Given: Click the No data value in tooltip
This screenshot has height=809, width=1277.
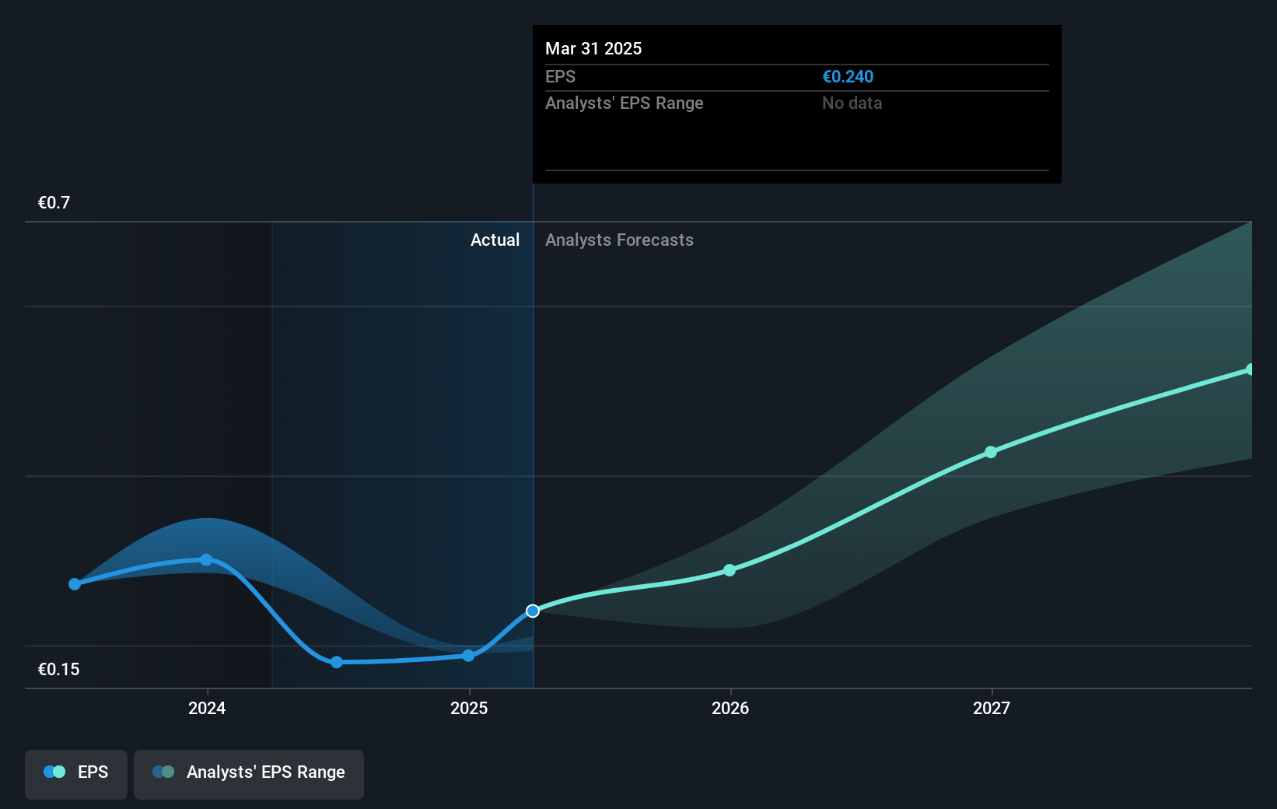Looking at the screenshot, I should [x=852, y=103].
